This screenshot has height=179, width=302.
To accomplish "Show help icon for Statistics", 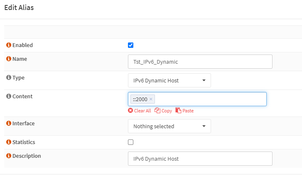I will 9,142.
